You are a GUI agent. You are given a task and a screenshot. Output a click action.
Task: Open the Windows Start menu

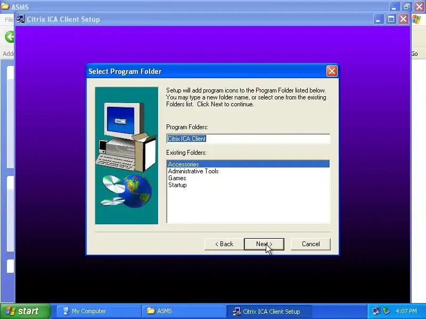tap(25, 311)
